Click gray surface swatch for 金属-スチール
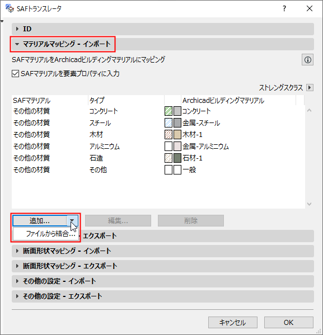Viewport: 323px width, 335px height. [177, 123]
